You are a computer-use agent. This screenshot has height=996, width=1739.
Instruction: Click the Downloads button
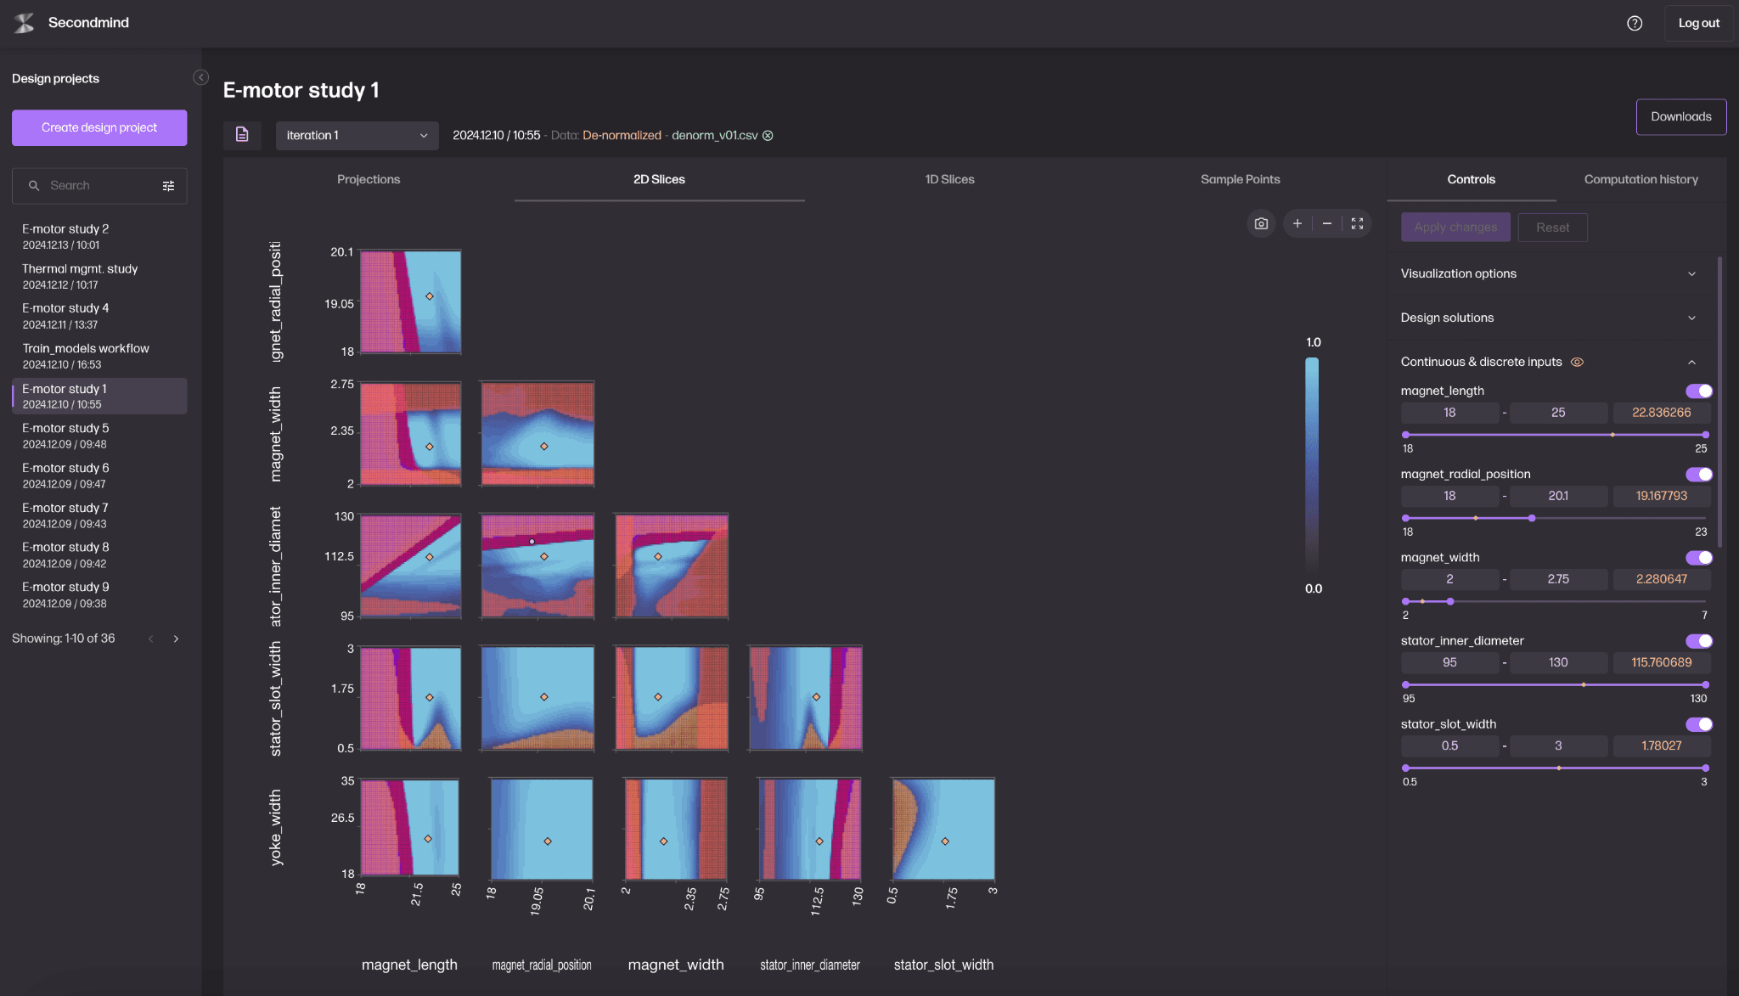point(1680,117)
